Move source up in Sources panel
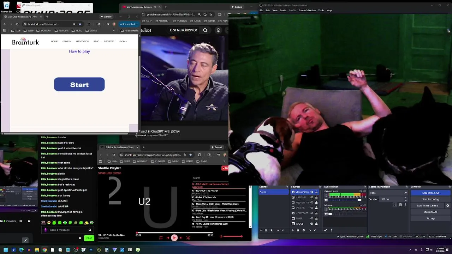Viewport: 452px width, 254px height. pyautogui.click(x=310, y=230)
